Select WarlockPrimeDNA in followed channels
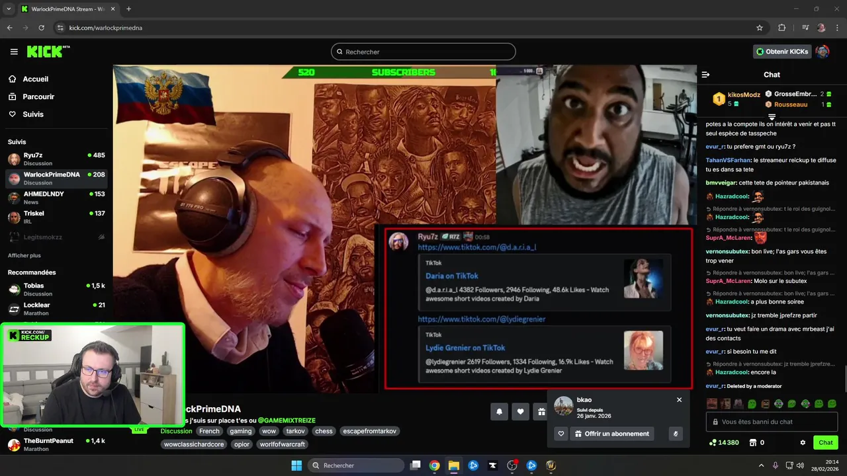 point(56,178)
